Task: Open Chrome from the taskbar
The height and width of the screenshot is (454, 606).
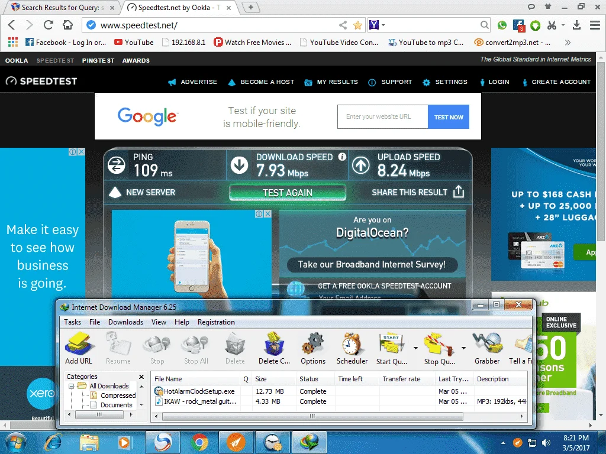Action: point(199,442)
